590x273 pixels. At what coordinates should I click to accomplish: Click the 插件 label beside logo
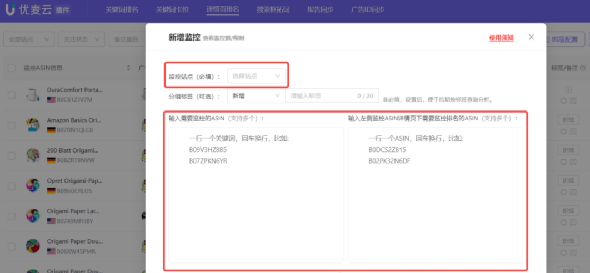(62, 10)
